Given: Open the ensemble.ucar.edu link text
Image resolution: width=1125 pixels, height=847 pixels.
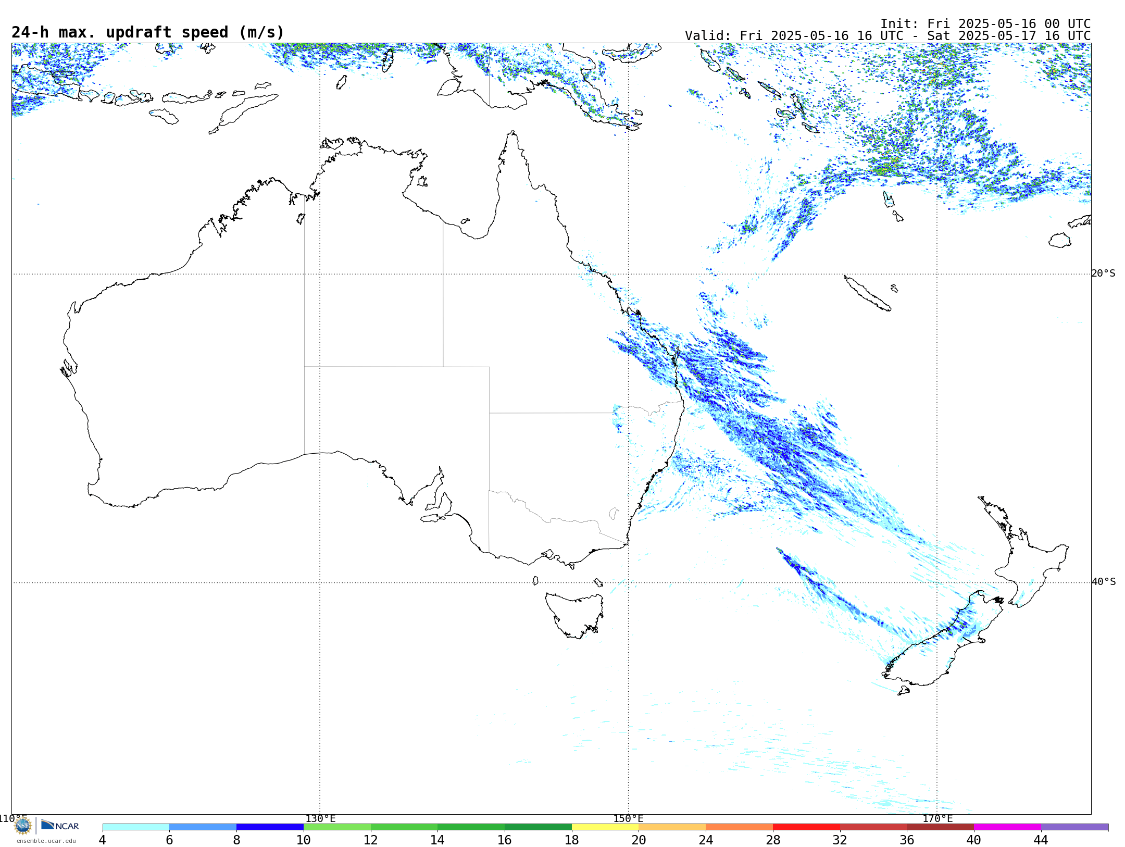Looking at the screenshot, I should pyautogui.click(x=46, y=841).
